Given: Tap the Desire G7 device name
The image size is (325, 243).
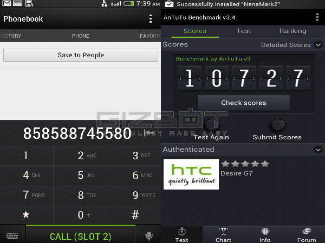Looking at the screenshot, I should (x=237, y=173).
